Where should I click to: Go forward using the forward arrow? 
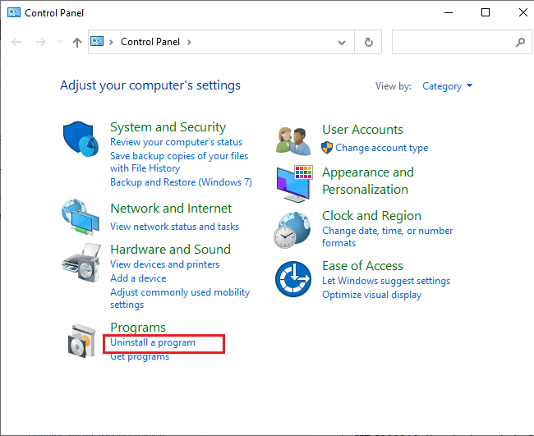pos(41,42)
